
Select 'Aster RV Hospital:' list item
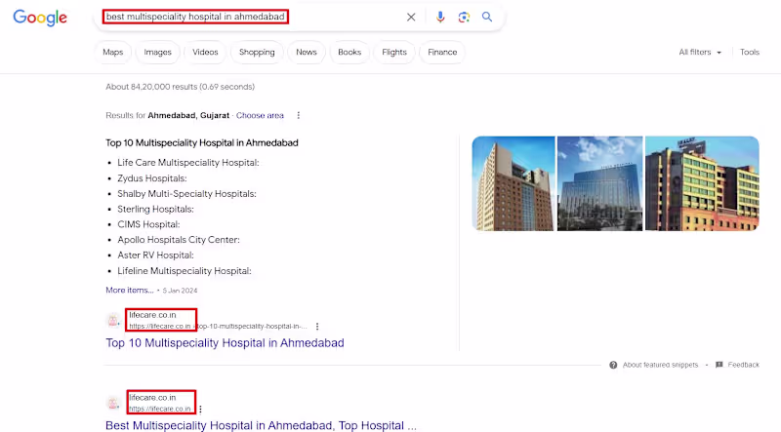155,255
